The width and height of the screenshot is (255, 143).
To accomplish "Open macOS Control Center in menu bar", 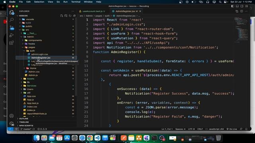I will point(226,2).
